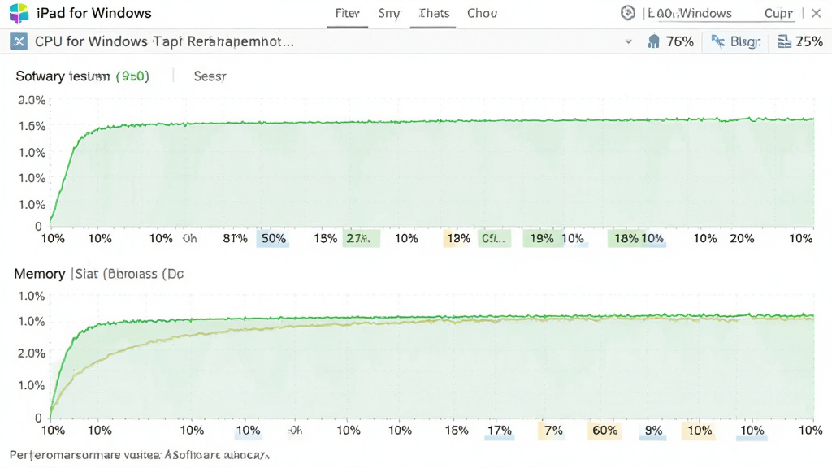
Task: Click the Performance status text at bottom
Action: coord(140,455)
